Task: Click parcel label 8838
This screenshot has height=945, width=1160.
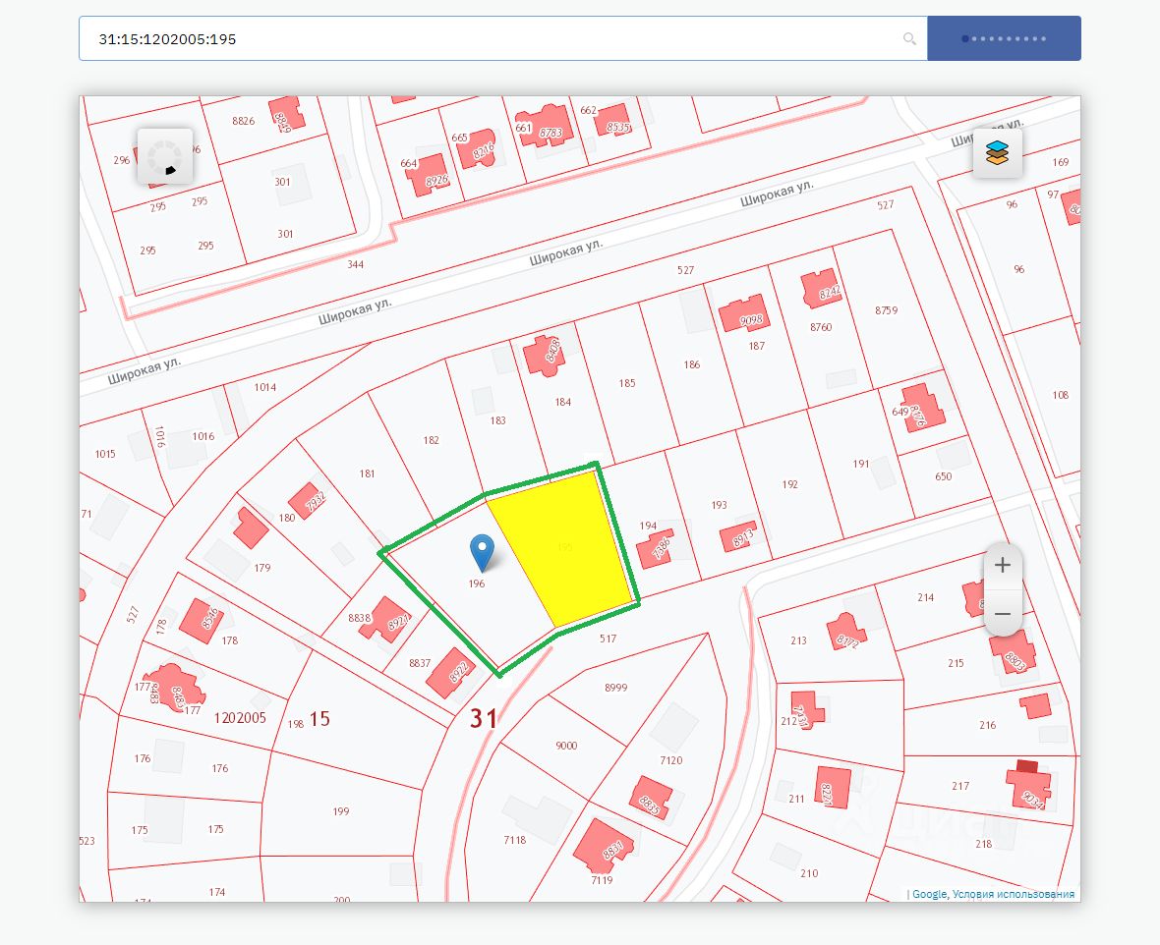Action: [x=360, y=618]
